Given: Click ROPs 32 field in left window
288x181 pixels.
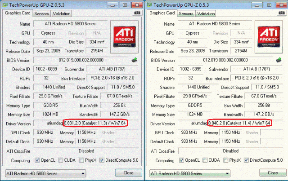Looking at the screenshot, I should (46, 78).
